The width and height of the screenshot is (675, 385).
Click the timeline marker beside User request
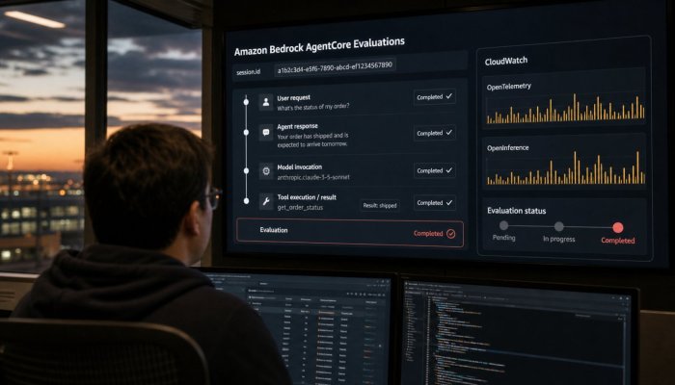click(246, 102)
